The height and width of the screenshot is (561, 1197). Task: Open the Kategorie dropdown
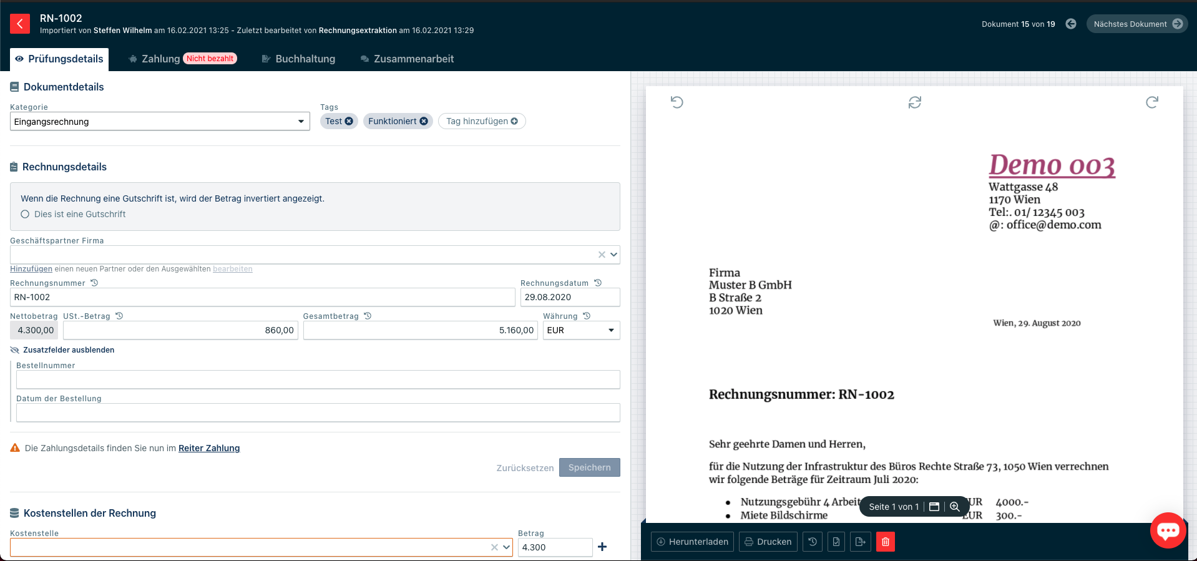point(160,122)
